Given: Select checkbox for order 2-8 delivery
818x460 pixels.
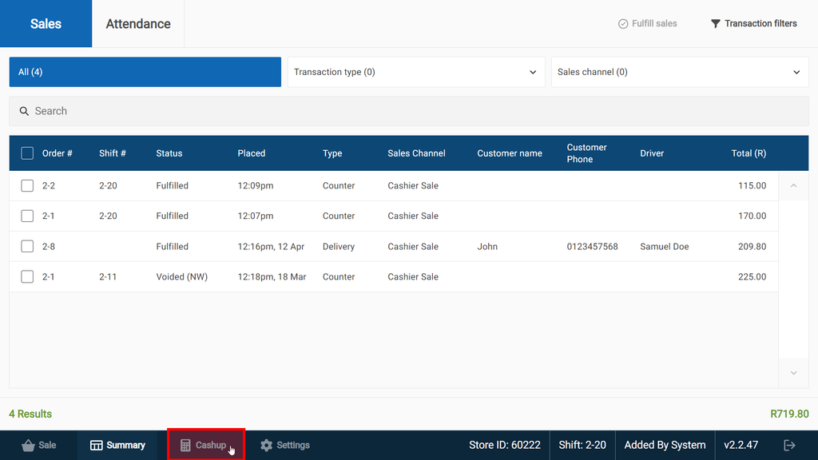Looking at the screenshot, I should click(x=27, y=247).
